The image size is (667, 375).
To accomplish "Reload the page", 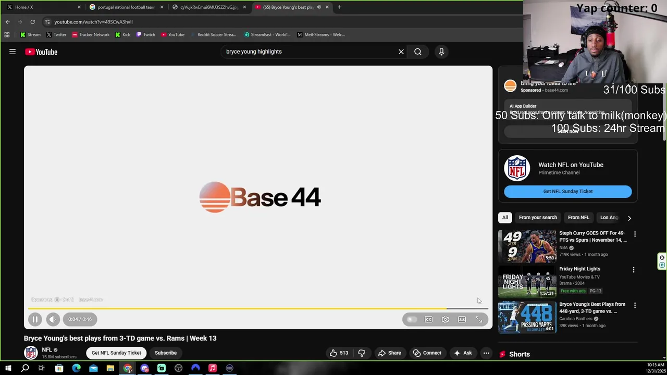I will click(x=32, y=22).
